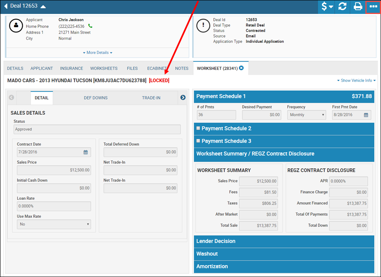
Task: Click the phone number (222)225-4536
Action: (x=71, y=26)
